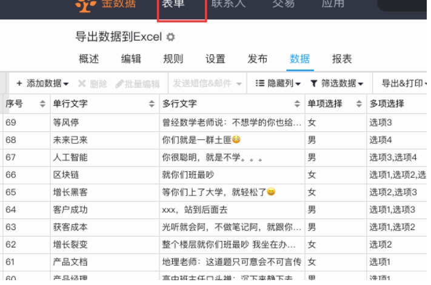Click the 你很聪明,就是不学 cell
431x285 pixels.
click(232, 158)
